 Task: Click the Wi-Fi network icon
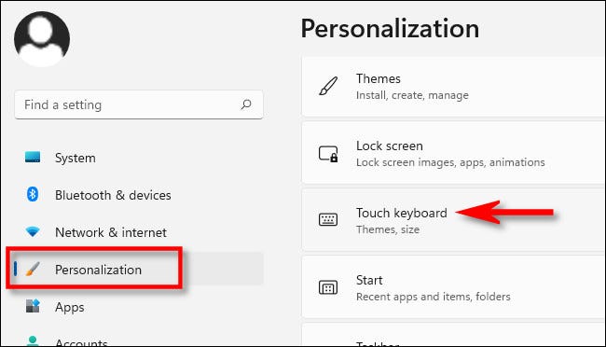coord(33,231)
